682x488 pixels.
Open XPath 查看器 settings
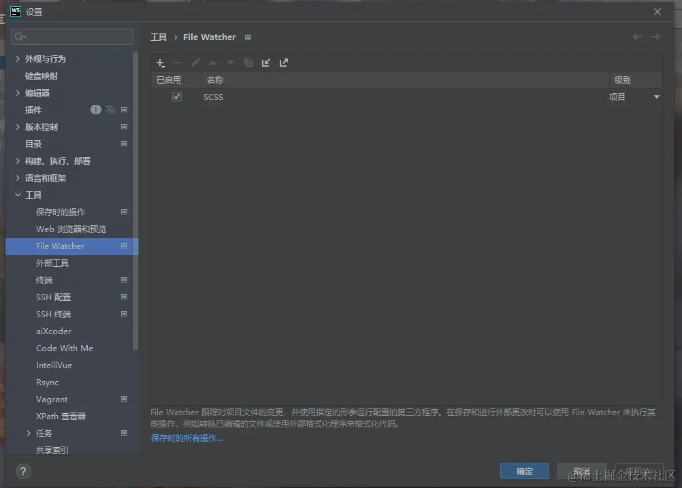61,417
